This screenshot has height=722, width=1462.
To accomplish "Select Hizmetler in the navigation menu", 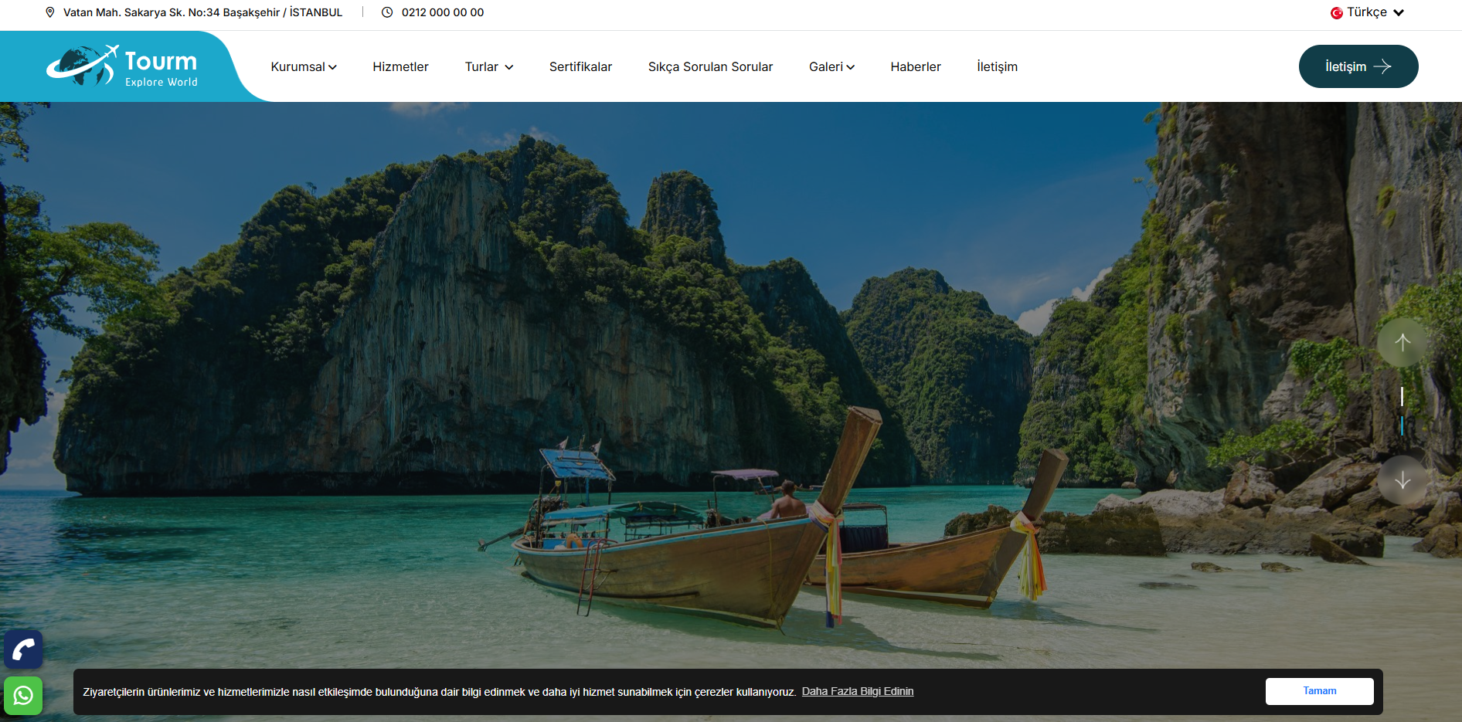I will [400, 66].
